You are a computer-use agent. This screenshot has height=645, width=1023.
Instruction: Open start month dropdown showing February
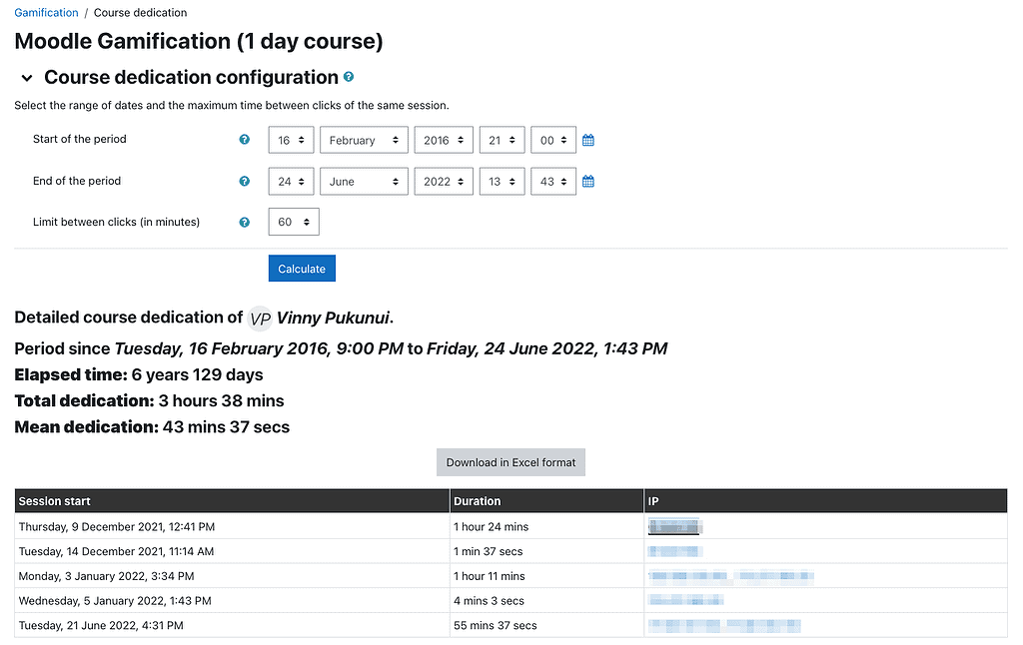tap(364, 140)
